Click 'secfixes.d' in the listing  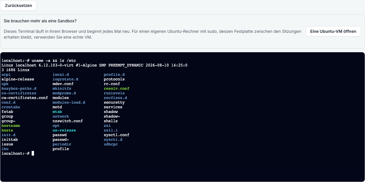point(115,98)
